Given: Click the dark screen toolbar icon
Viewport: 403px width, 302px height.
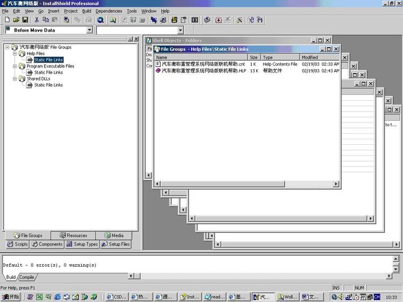Looking at the screenshot, I should click(195, 20).
